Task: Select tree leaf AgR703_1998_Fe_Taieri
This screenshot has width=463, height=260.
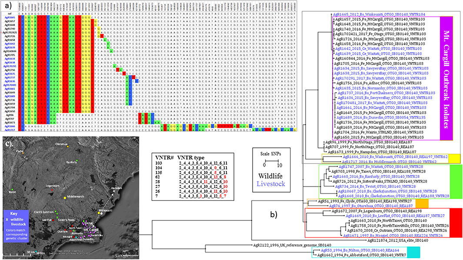Action: point(378,171)
